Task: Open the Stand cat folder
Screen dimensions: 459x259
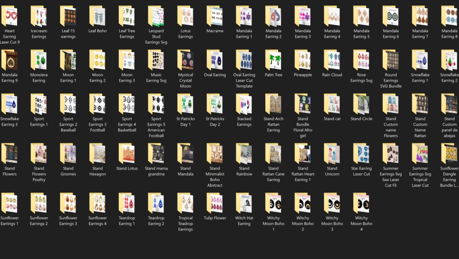Action: point(332,104)
